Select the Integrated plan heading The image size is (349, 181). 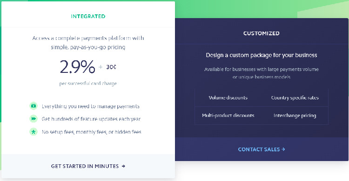click(x=88, y=16)
